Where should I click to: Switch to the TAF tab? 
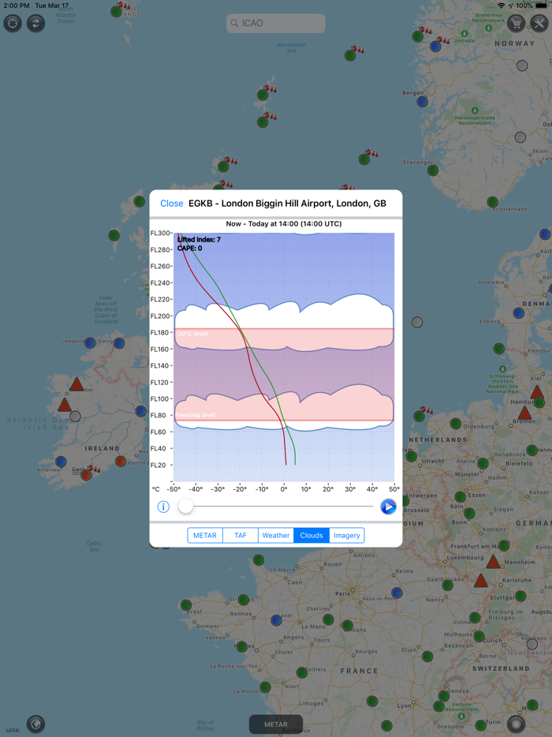pyautogui.click(x=241, y=535)
